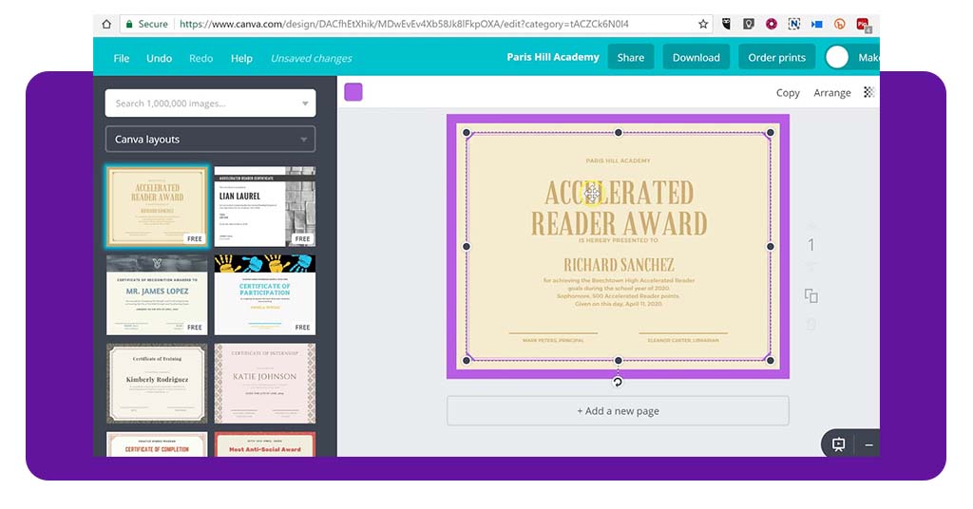Open the user avatar circle
Viewport: 973px width, 509px height.
pyautogui.click(x=836, y=58)
